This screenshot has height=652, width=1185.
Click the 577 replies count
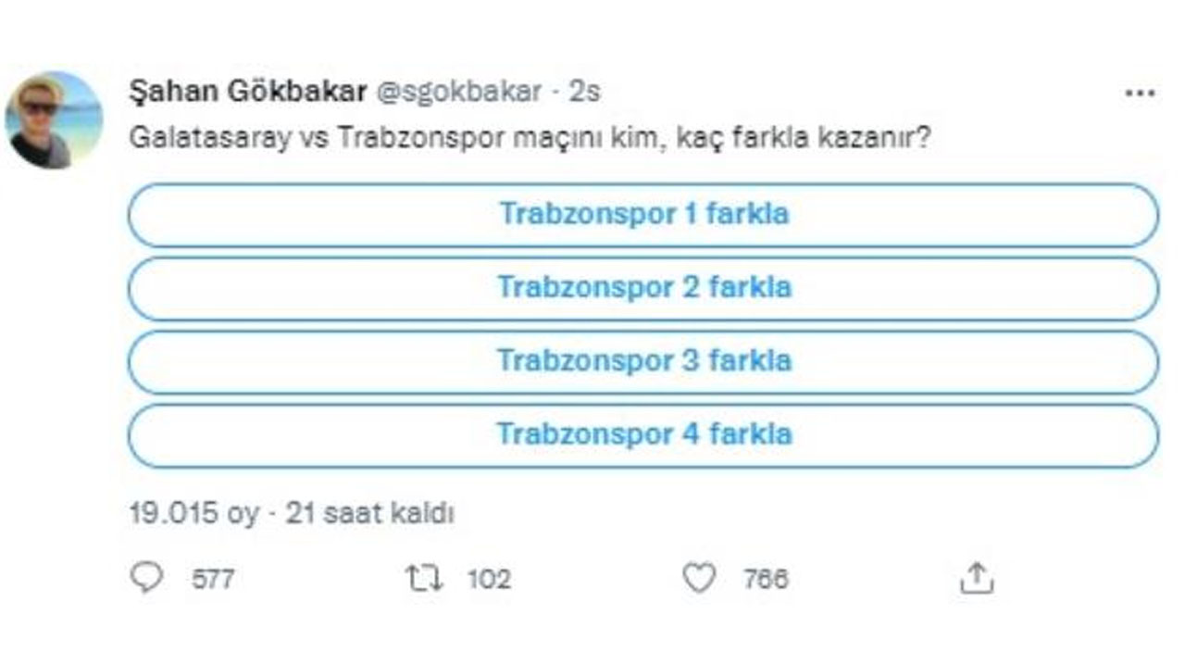point(212,580)
